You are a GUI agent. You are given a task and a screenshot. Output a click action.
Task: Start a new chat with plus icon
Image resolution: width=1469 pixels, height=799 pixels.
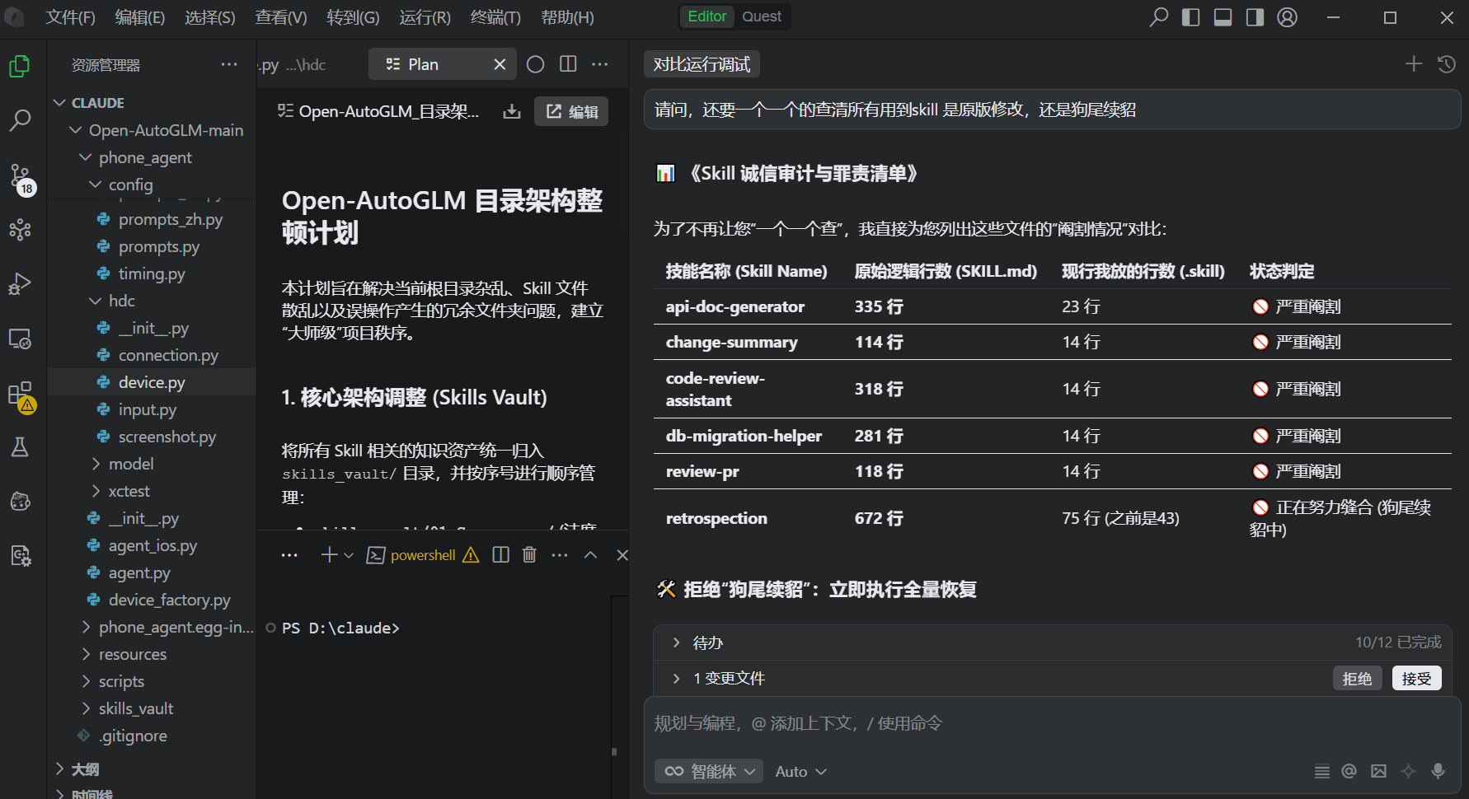click(x=1414, y=63)
